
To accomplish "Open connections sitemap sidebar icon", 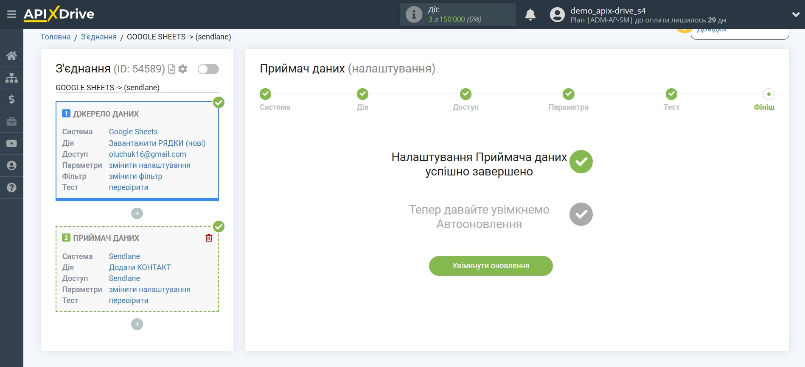I will (x=11, y=78).
